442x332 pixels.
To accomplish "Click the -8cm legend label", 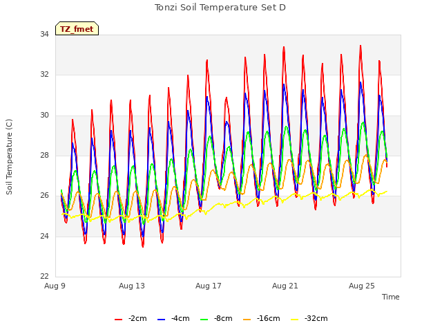I will [223, 318].
